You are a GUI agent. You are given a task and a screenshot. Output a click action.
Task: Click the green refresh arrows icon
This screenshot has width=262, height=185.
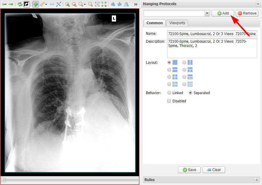pos(20,4)
